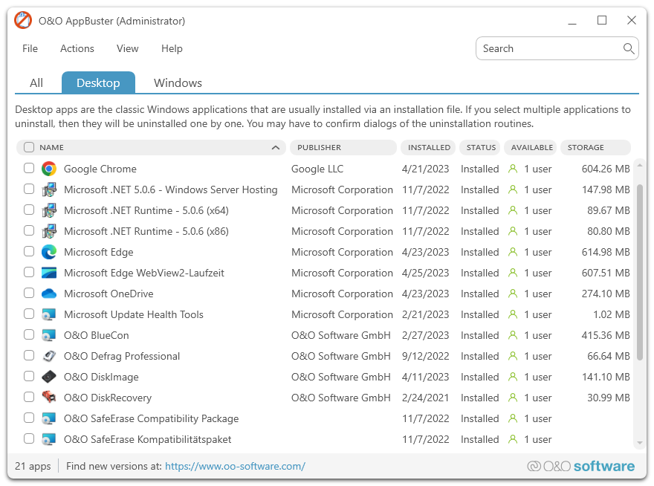Sort by the INSTALLED column header
Viewport: 654px width, 486px height.
[428, 148]
